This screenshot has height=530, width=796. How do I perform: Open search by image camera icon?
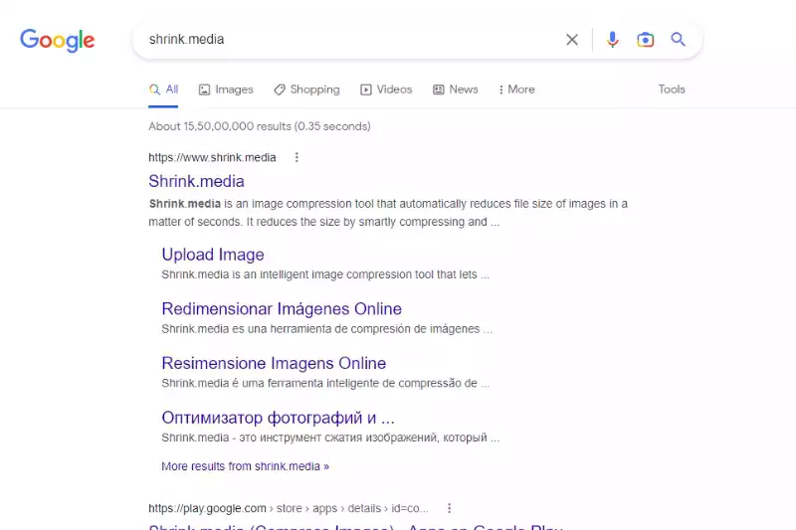645,40
